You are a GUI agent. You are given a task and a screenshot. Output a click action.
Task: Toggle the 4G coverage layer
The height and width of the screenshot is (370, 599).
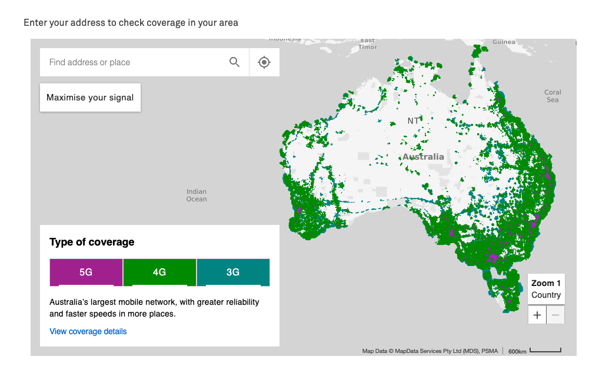159,273
